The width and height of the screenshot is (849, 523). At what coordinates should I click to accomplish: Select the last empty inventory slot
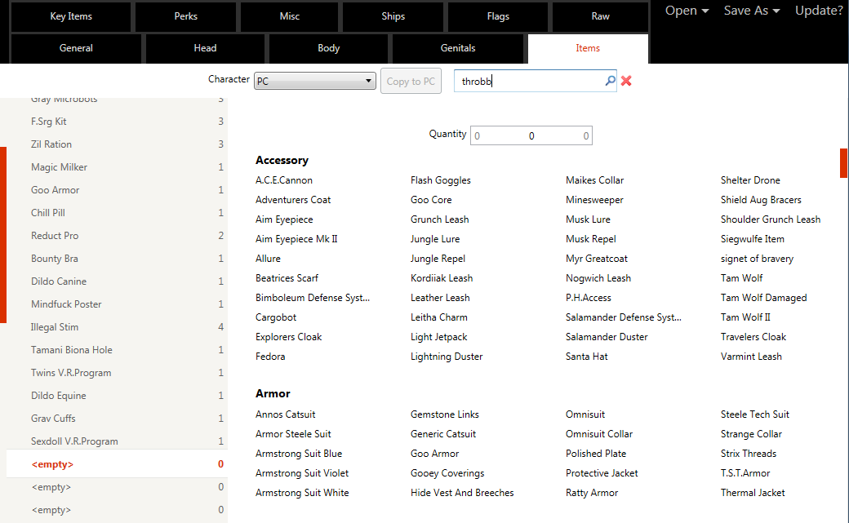coord(117,509)
